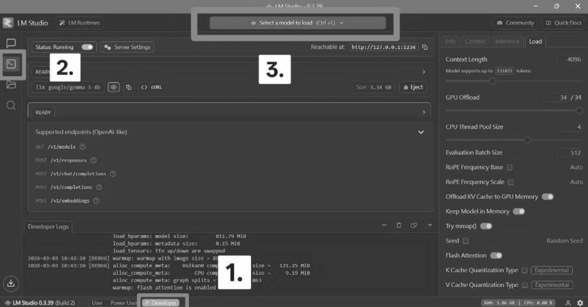This screenshot has height=307, width=588.
Task: Toggle Keep Model in Memory switch
Action: pyautogui.click(x=519, y=211)
